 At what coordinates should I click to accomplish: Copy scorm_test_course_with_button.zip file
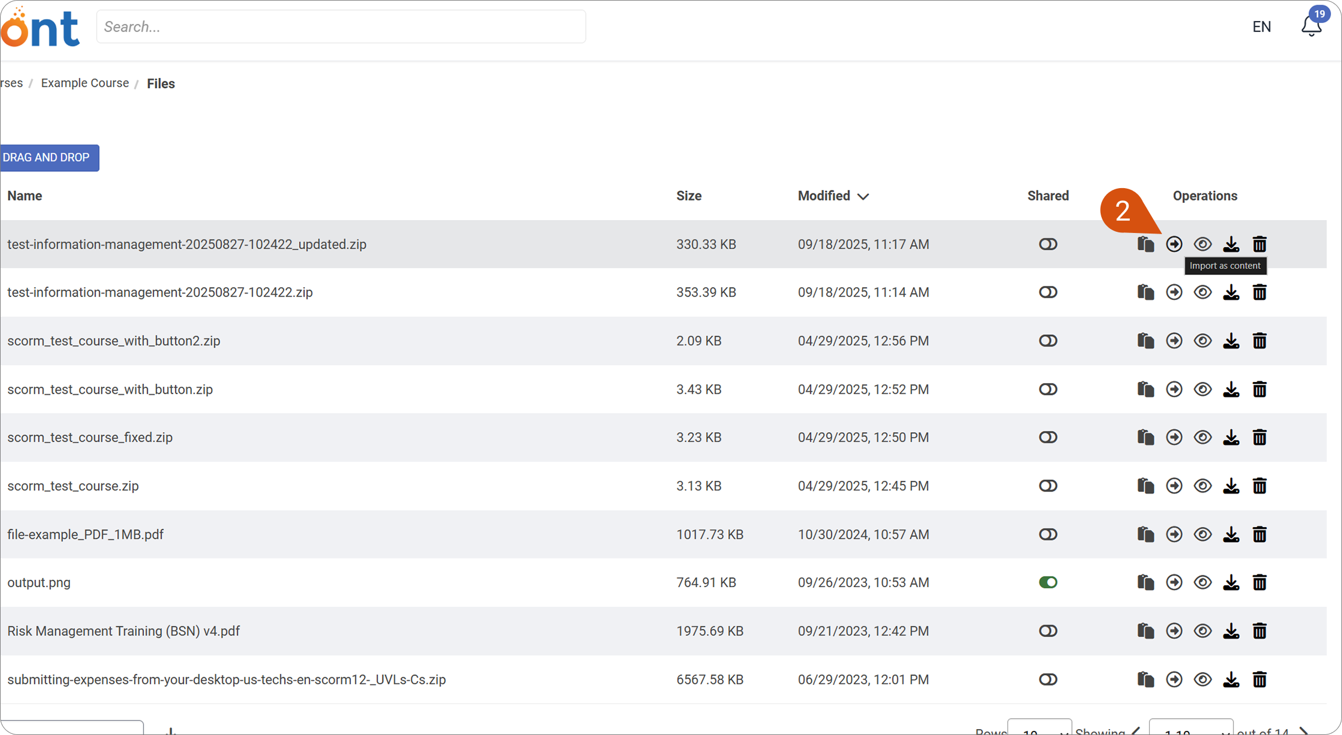1146,389
